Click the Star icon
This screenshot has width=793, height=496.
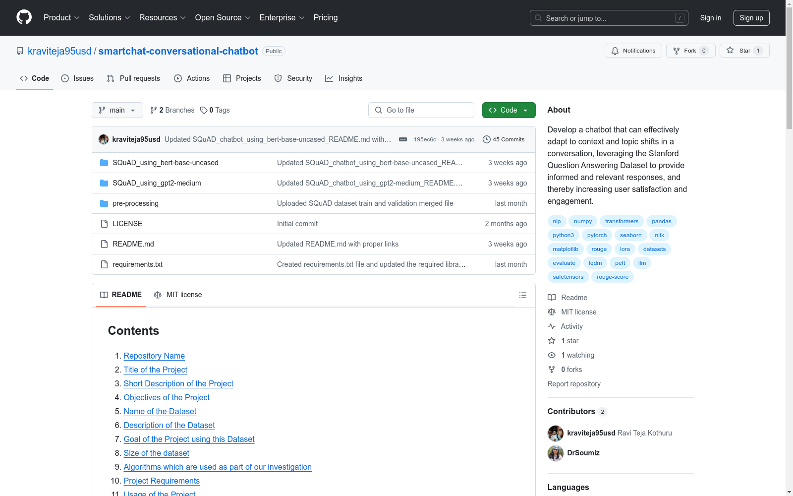730,50
